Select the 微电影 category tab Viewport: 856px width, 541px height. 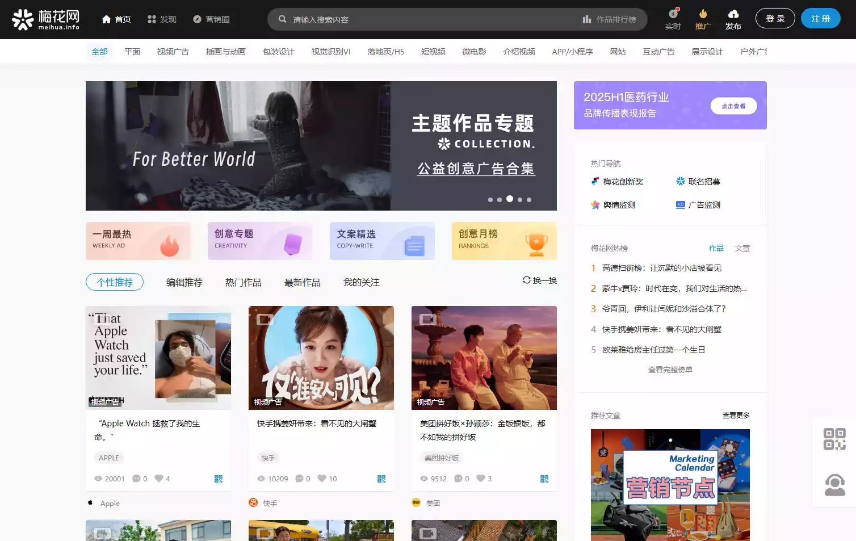474,52
